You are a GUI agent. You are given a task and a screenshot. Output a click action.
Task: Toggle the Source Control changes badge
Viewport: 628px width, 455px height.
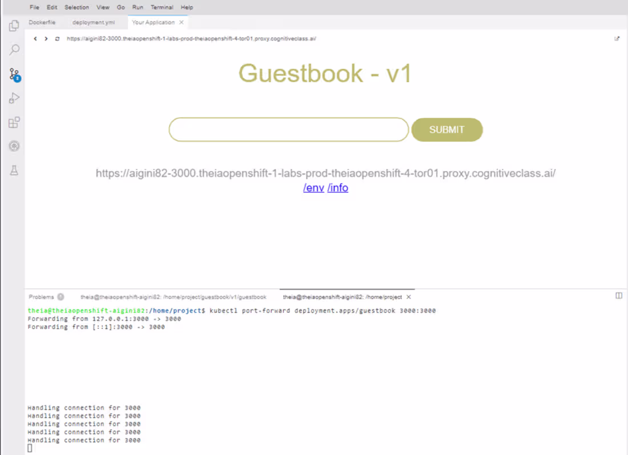[16, 78]
